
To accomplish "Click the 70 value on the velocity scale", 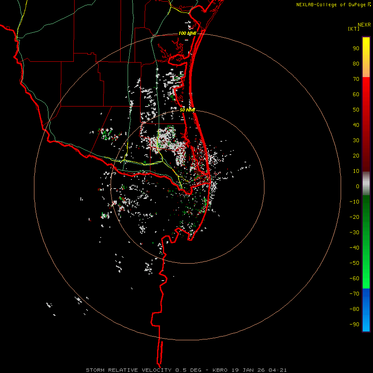I will click(356, 79).
